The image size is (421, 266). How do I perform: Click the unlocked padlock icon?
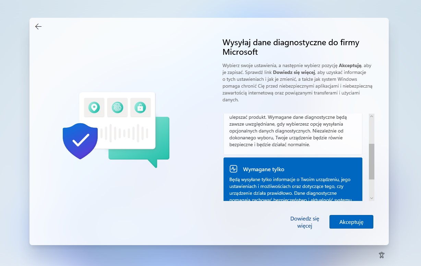point(140,107)
